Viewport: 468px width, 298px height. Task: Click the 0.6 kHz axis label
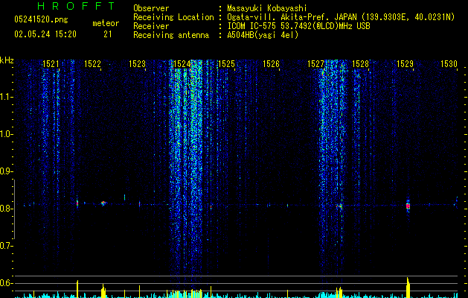[x=6, y=283]
